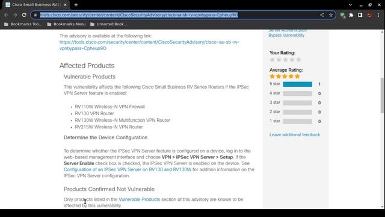
Task: Go back to the previous page
Action: pyautogui.click(x=6, y=15)
